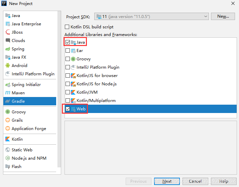
Task: Choose the Flash folder icon
Action: [x=8, y=167]
